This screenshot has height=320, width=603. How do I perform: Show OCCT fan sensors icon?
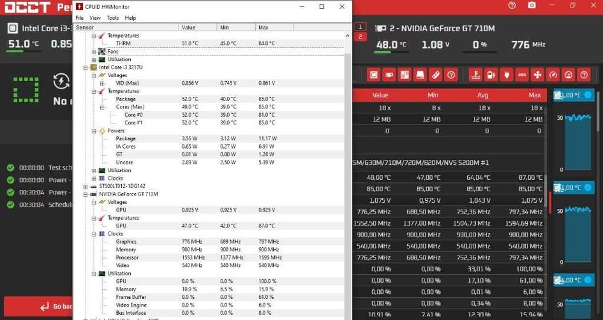tap(537, 75)
